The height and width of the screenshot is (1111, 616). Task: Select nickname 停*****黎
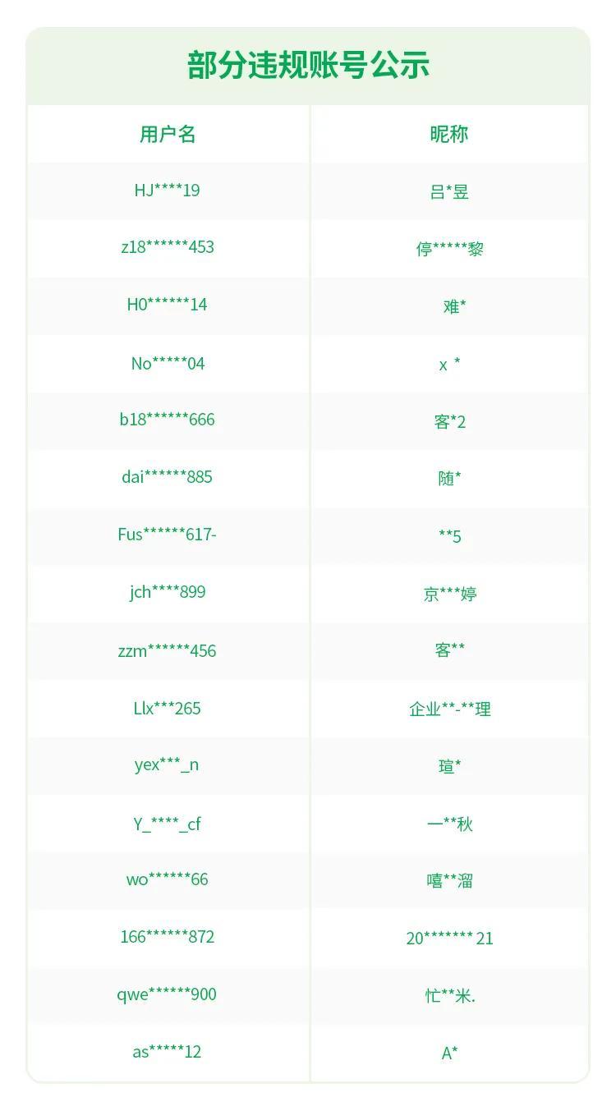click(449, 249)
